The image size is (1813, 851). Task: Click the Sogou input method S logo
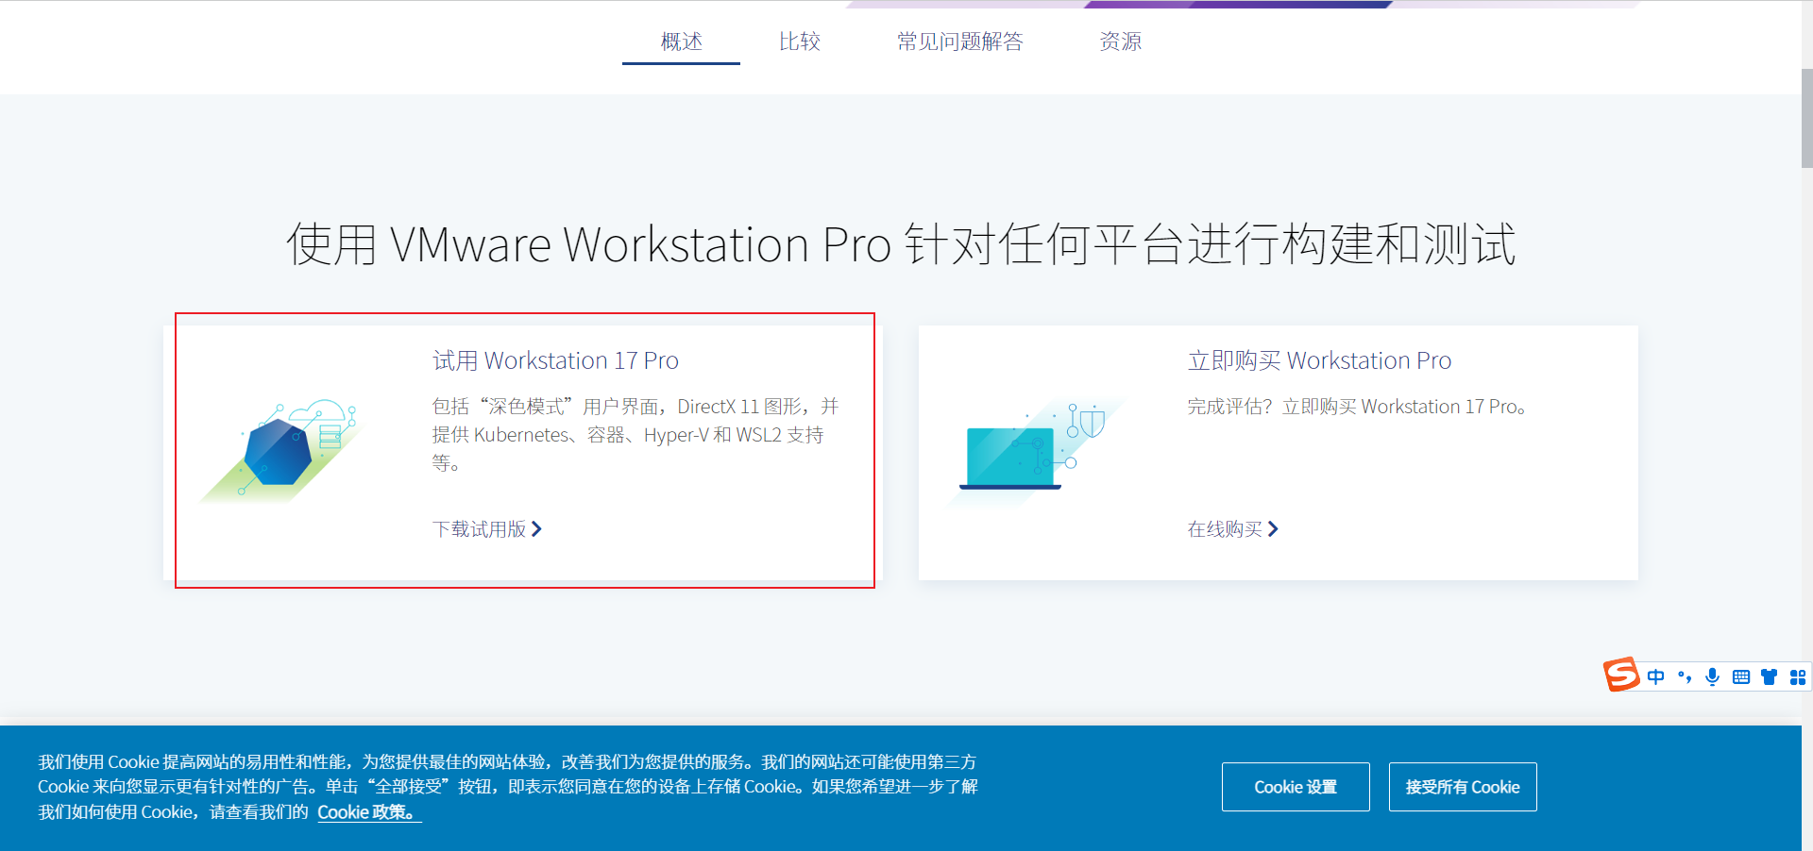[1621, 675]
